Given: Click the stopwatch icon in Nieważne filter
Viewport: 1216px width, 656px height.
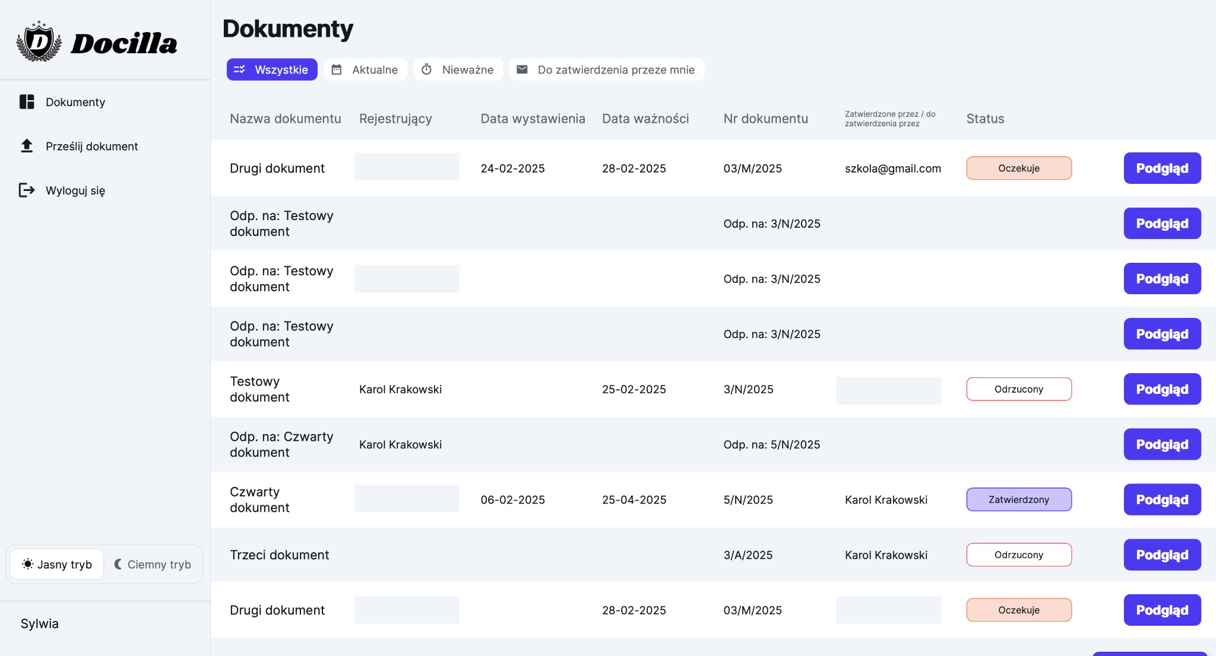Looking at the screenshot, I should [426, 69].
